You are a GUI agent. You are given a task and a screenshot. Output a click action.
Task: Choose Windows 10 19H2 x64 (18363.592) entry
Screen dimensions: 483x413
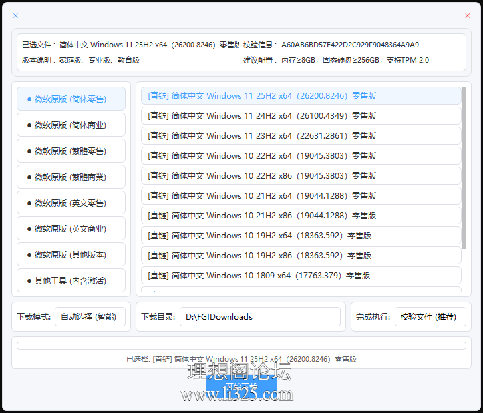pyautogui.click(x=301, y=236)
